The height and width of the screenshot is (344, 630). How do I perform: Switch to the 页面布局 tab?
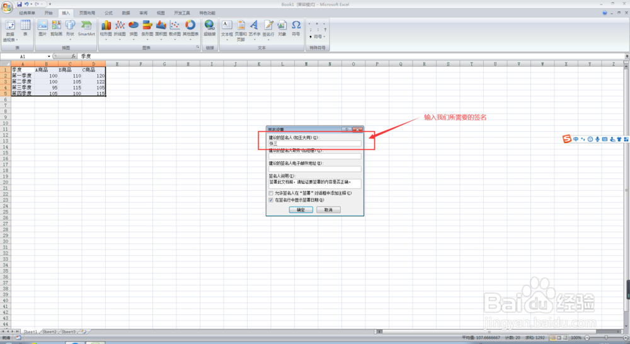pos(87,13)
